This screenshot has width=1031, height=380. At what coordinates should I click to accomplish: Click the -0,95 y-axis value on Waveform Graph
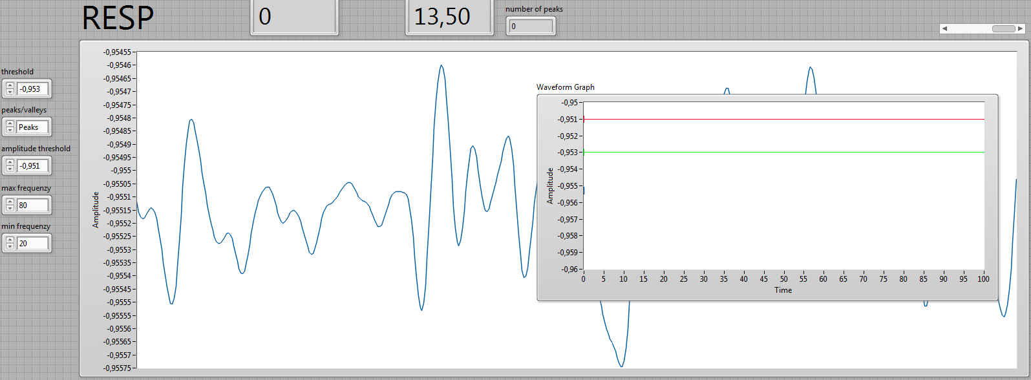569,103
